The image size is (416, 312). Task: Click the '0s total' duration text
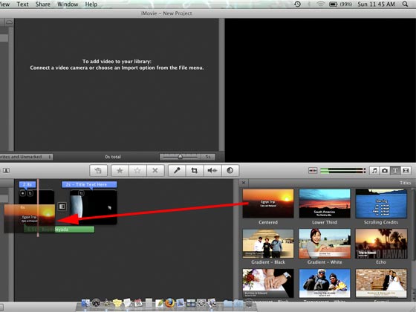[113, 157]
